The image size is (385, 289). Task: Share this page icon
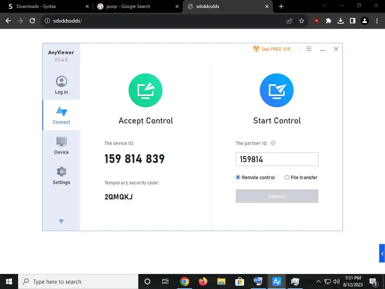[x=290, y=21]
